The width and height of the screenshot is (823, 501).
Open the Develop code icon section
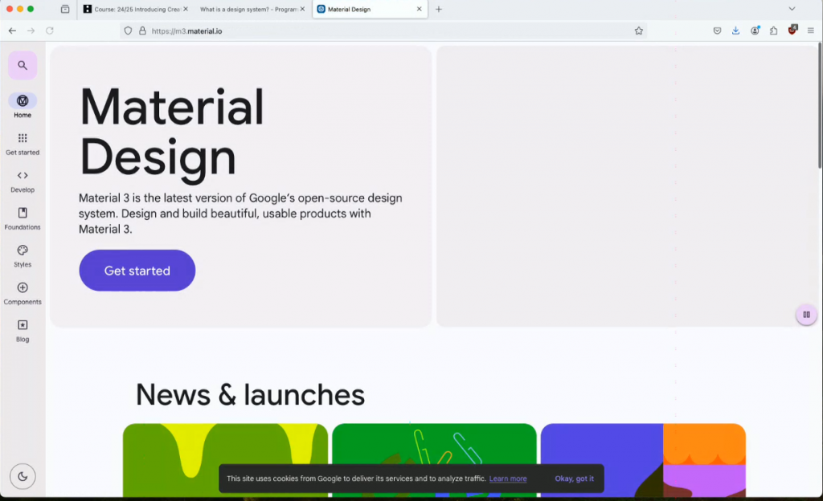[23, 176]
